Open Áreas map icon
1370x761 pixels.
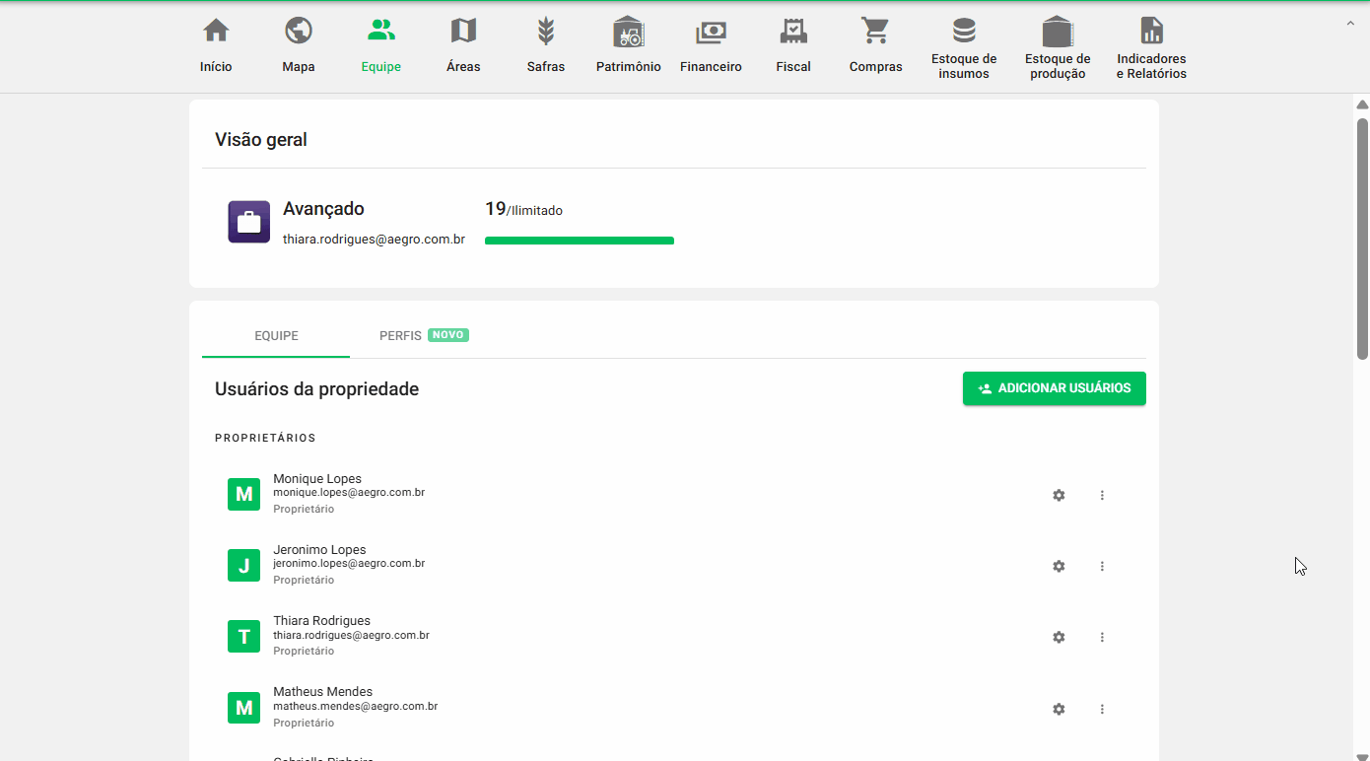coord(463,32)
